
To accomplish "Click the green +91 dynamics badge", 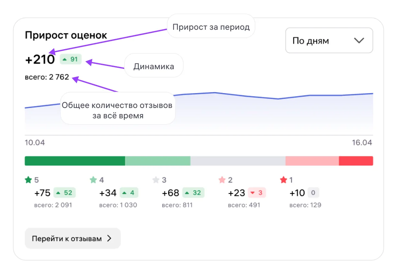I will pyautogui.click(x=71, y=59).
